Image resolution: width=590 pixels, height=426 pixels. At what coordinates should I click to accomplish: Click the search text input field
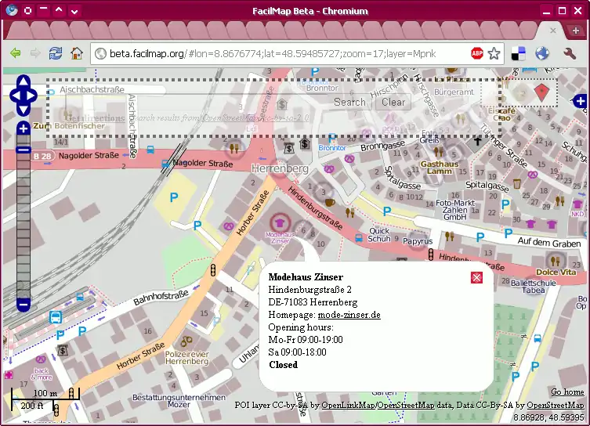click(x=192, y=102)
